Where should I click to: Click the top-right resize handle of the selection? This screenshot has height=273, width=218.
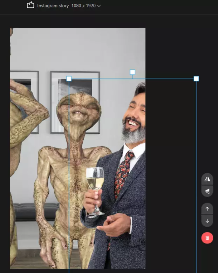point(196,79)
